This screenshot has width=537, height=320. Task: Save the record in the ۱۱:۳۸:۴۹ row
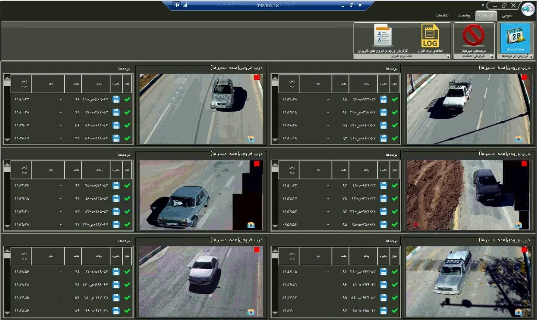116,138
